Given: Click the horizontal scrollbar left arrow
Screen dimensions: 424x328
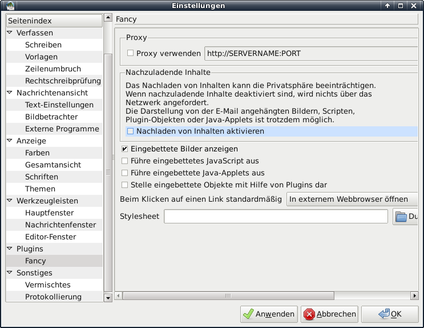Looking at the screenshot, I should (x=119, y=296).
